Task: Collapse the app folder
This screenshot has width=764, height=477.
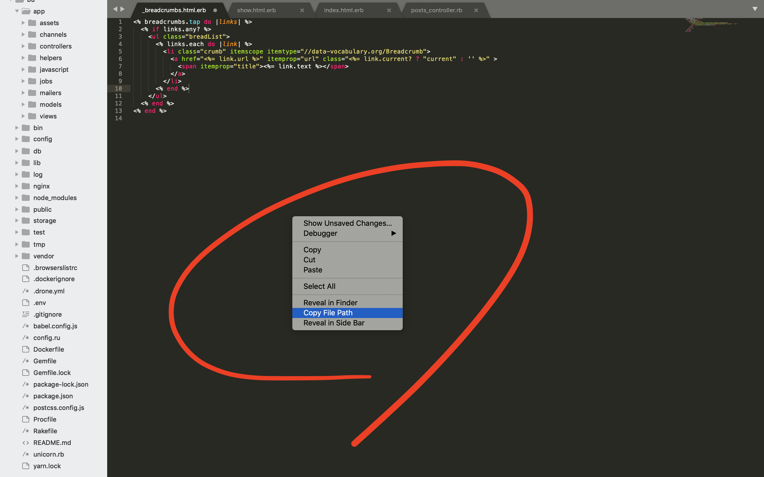Action: click(x=17, y=11)
